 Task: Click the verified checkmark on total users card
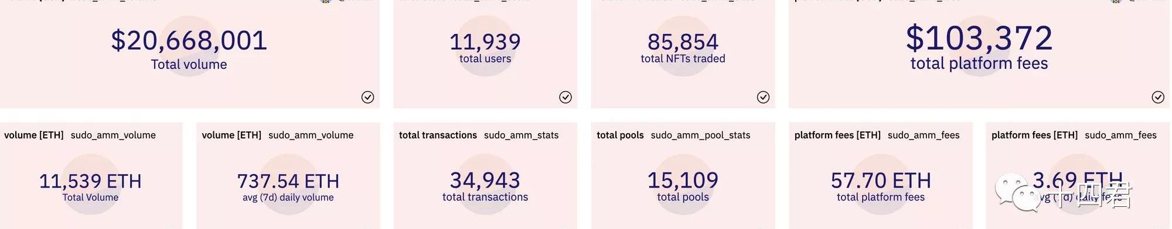pos(565,97)
